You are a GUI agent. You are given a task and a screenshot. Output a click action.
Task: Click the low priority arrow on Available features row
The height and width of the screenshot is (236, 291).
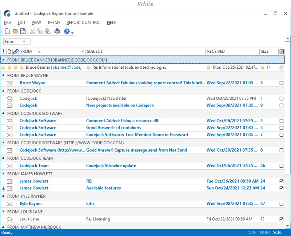3,188
